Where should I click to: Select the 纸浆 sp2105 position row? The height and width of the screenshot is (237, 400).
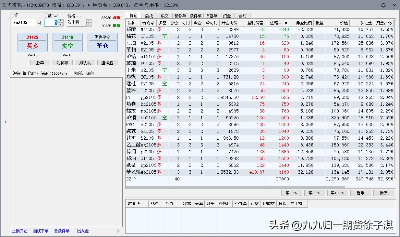[x=260, y=165]
